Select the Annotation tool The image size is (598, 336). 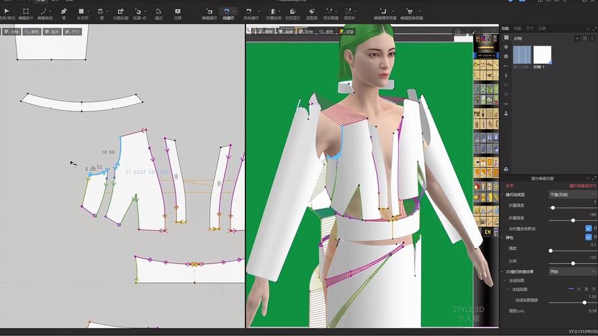tap(178, 13)
